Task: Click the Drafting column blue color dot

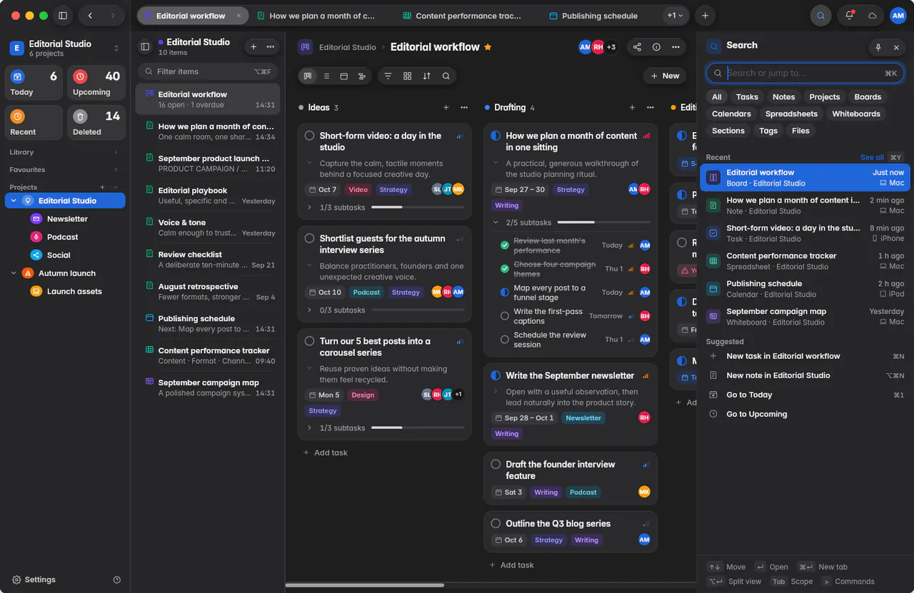Action: (487, 108)
